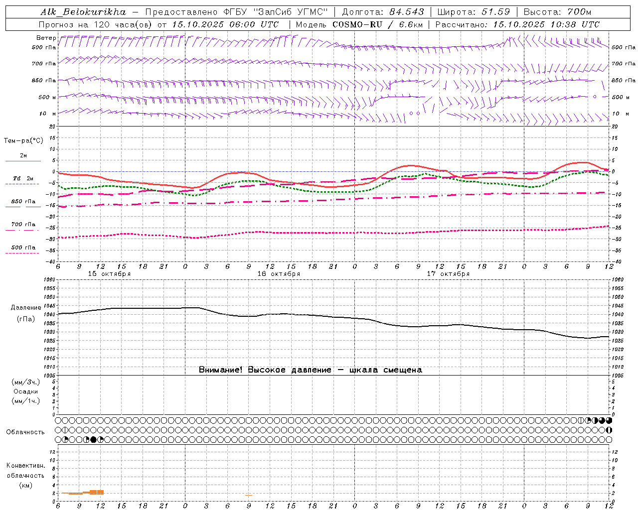
Task: Click the Высота: 700м value
Action: pyautogui.click(x=557, y=12)
